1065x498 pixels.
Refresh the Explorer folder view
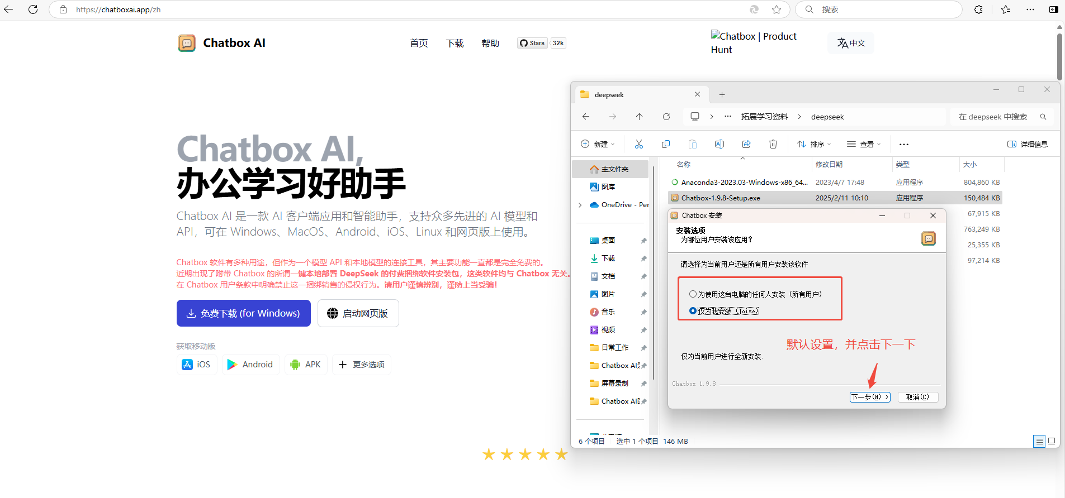pyautogui.click(x=666, y=117)
